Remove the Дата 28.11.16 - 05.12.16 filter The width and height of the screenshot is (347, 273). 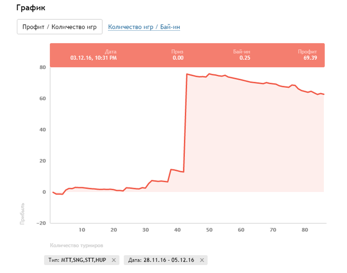[x=201, y=260]
